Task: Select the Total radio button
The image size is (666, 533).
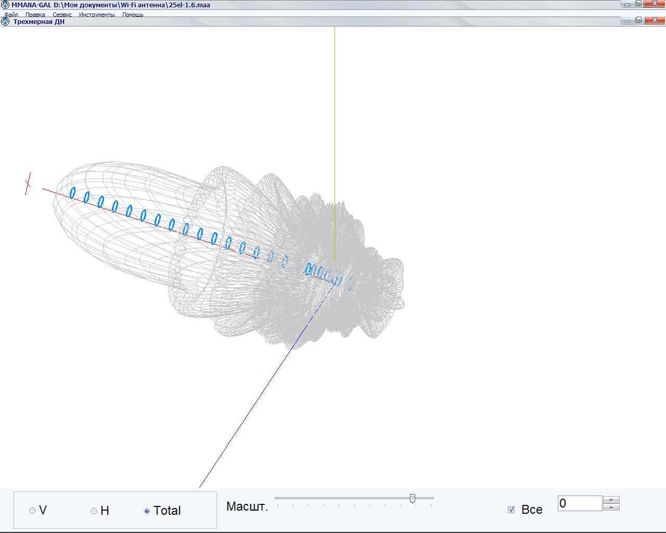Action: pyautogui.click(x=147, y=511)
